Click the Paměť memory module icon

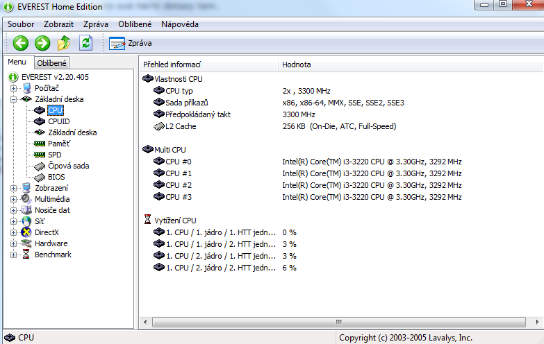(x=40, y=144)
